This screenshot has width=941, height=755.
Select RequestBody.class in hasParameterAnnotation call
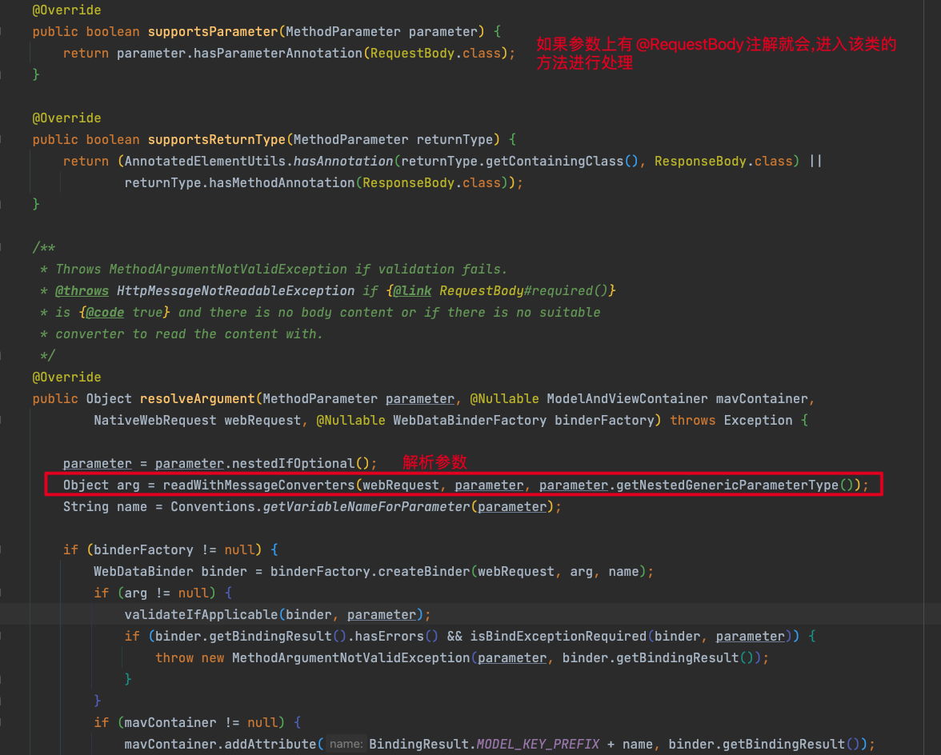pos(435,54)
